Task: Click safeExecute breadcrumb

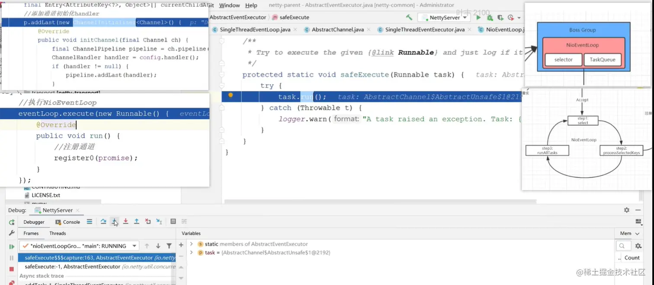Action: (291, 17)
